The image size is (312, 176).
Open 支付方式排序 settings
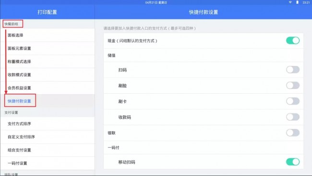click(x=48, y=124)
